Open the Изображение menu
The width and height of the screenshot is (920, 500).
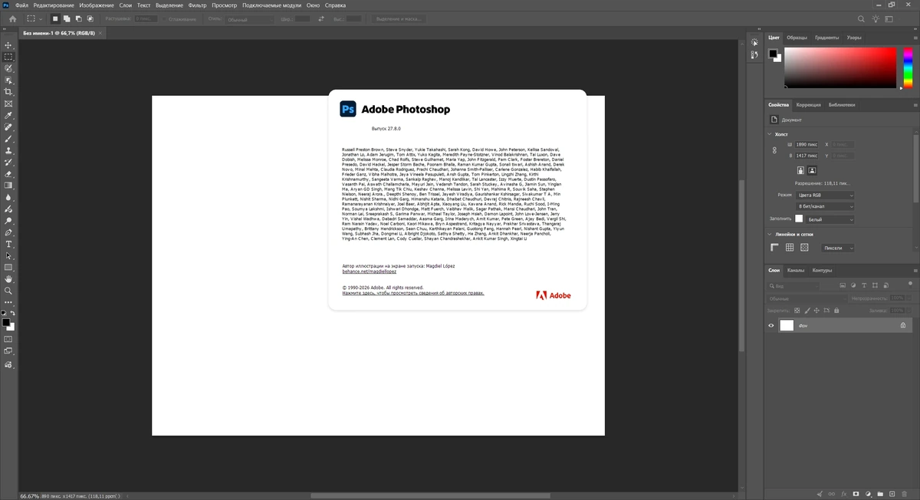(97, 5)
